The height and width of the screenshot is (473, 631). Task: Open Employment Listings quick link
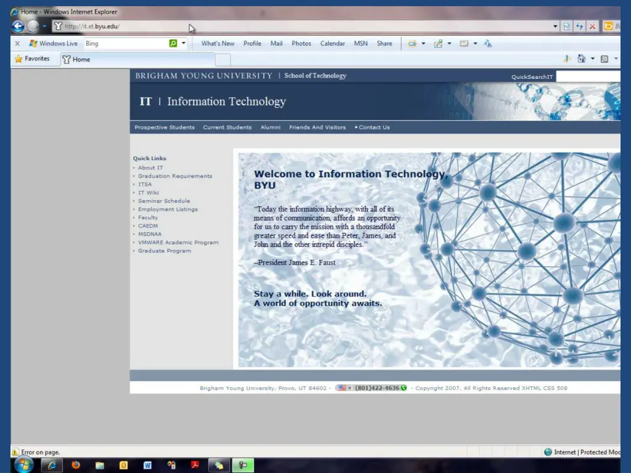tap(168, 209)
